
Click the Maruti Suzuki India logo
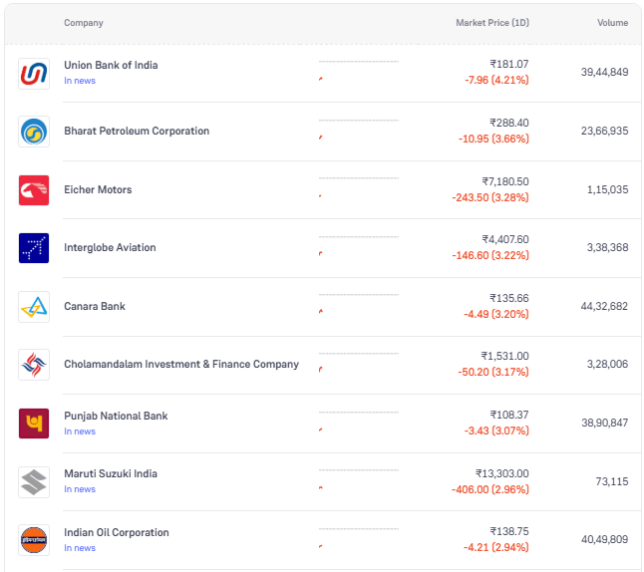tap(34, 482)
